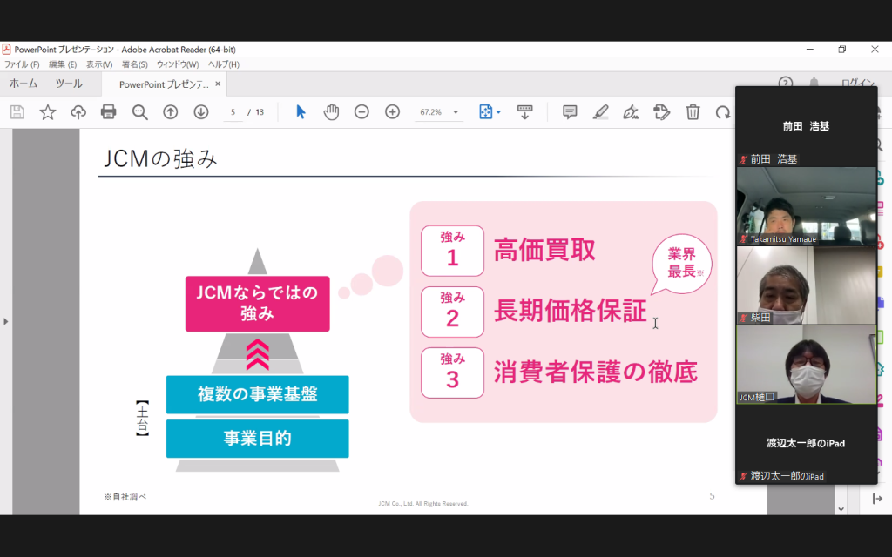Open the ファイル(F) menu
The height and width of the screenshot is (557, 892).
[x=22, y=64]
